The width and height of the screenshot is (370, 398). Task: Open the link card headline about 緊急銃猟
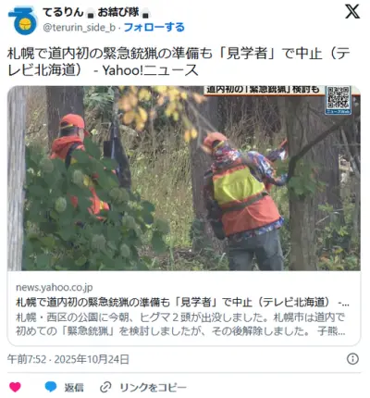pyautogui.click(x=182, y=302)
